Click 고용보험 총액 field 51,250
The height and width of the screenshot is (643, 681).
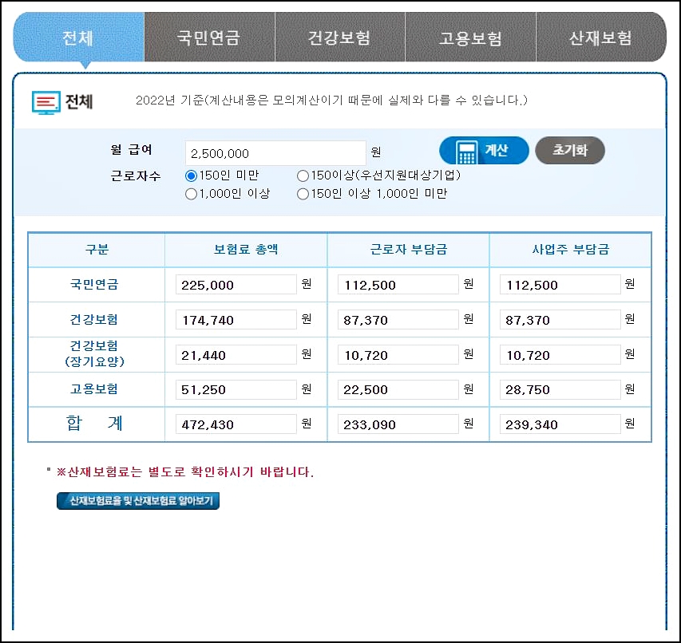236,389
